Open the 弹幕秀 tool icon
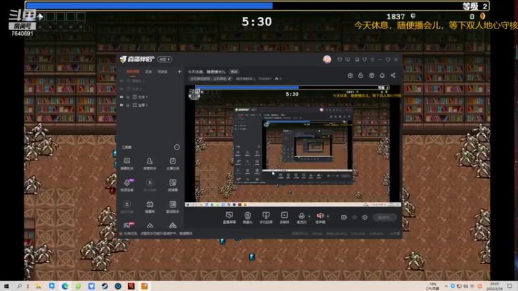 150,207
